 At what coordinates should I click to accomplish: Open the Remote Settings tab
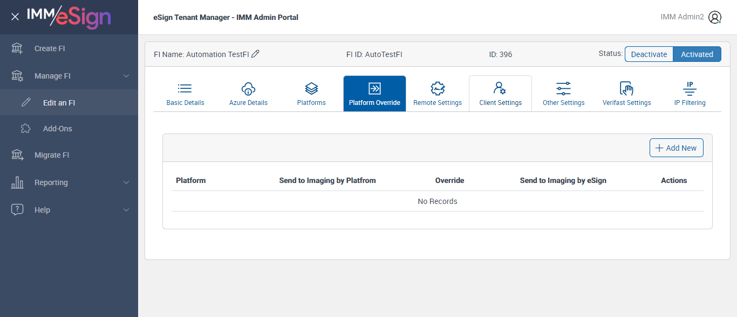coord(438,94)
